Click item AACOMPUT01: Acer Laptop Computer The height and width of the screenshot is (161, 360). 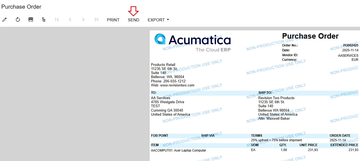click(x=179, y=150)
